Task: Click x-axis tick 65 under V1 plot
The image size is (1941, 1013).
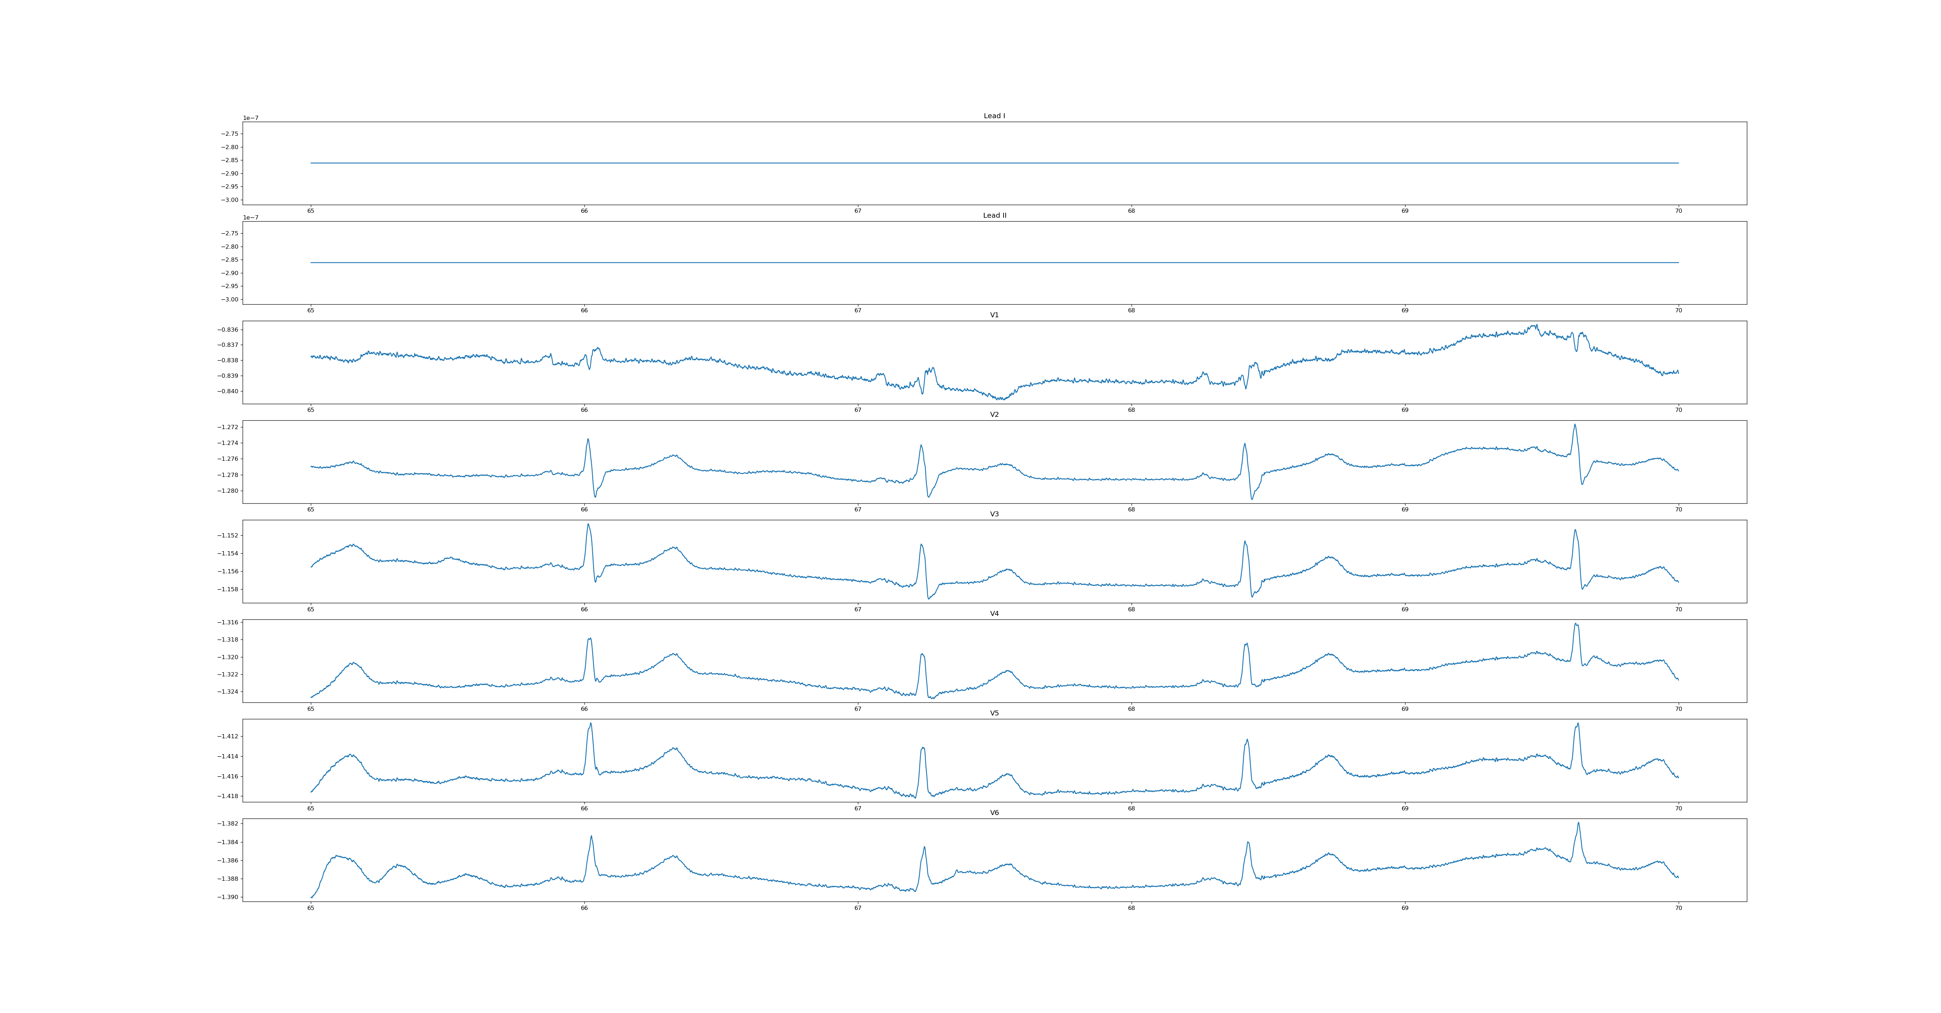Action: coord(310,410)
